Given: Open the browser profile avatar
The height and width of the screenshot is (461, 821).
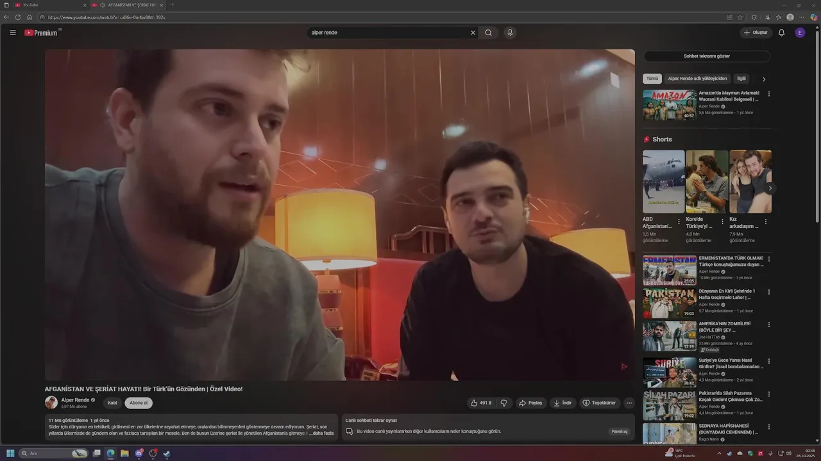Looking at the screenshot, I should (790, 17).
